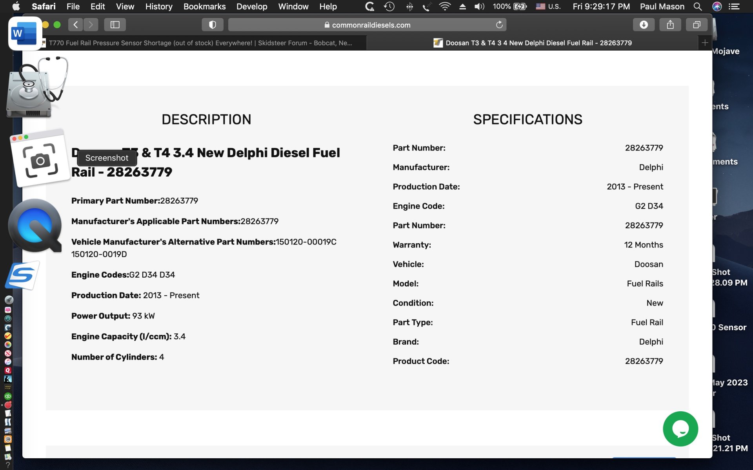Open the Window menu
Viewport: 753px width, 470px height.
(x=293, y=6)
